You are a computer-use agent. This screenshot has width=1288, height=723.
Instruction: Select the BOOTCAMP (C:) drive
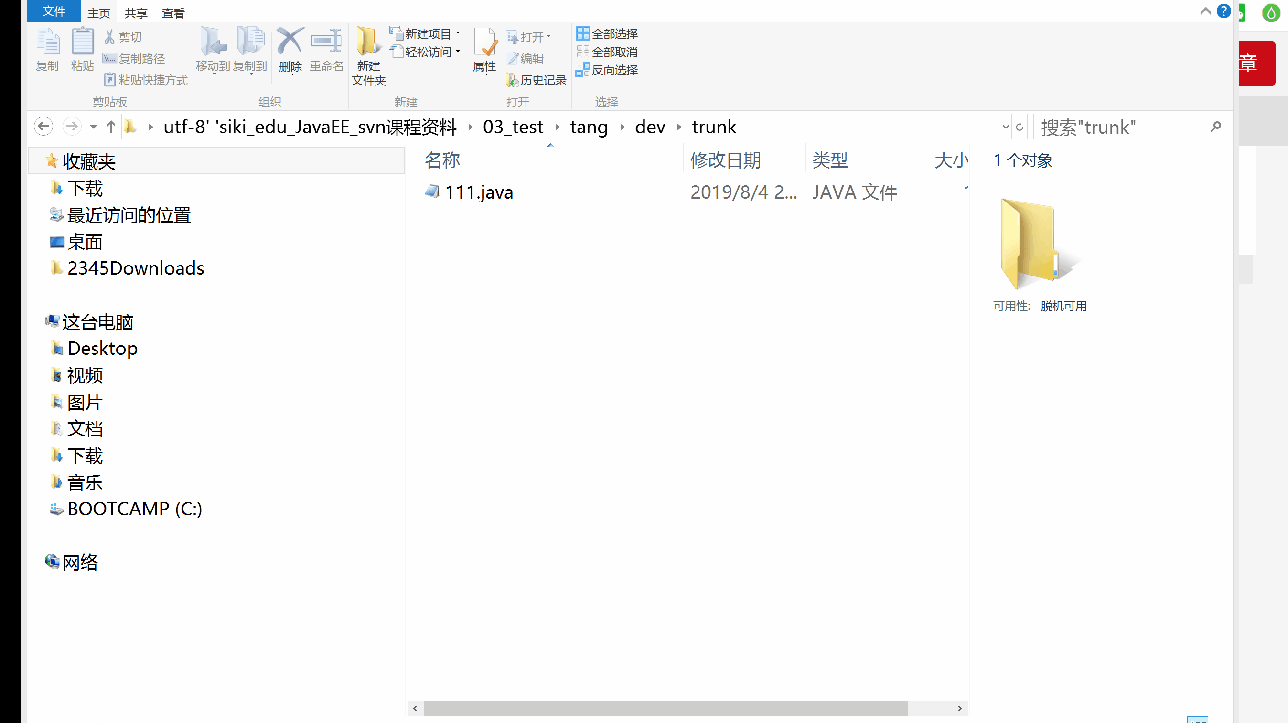pos(135,509)
